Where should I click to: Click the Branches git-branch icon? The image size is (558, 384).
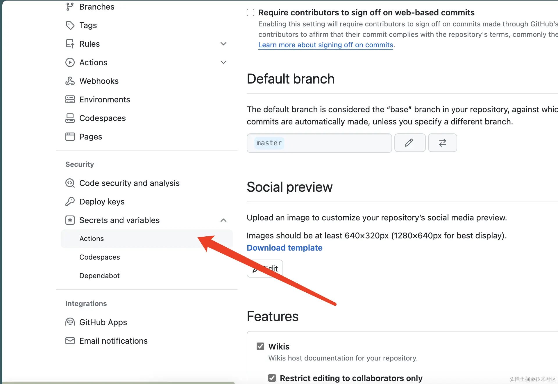[x=70, y=7]
